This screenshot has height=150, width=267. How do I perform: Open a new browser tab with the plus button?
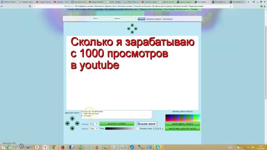(248, 2)
